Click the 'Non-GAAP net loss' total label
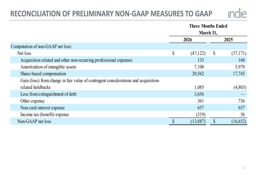The height and width of the screenshot is (175, 256). coord(34,121)
